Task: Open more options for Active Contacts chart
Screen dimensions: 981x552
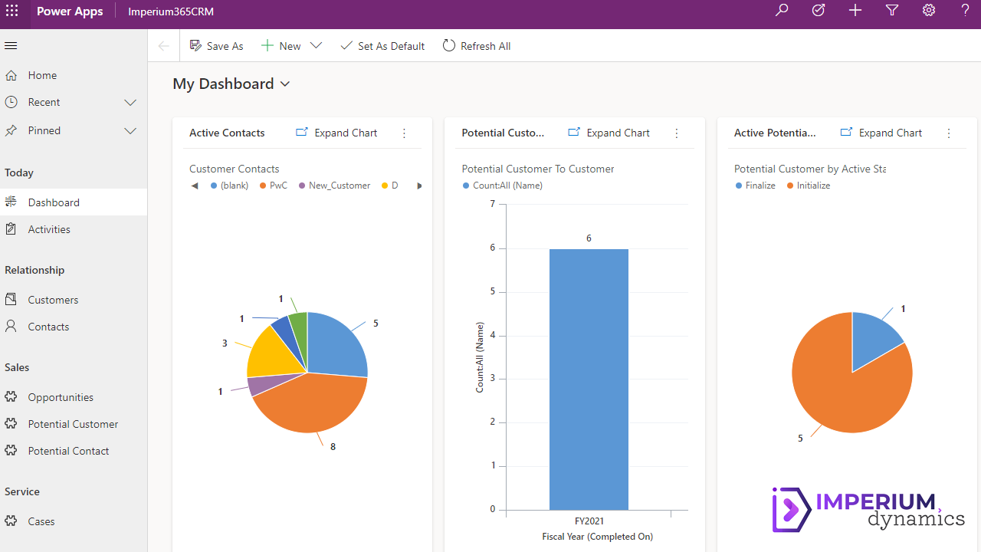Action: click(405, 133)
